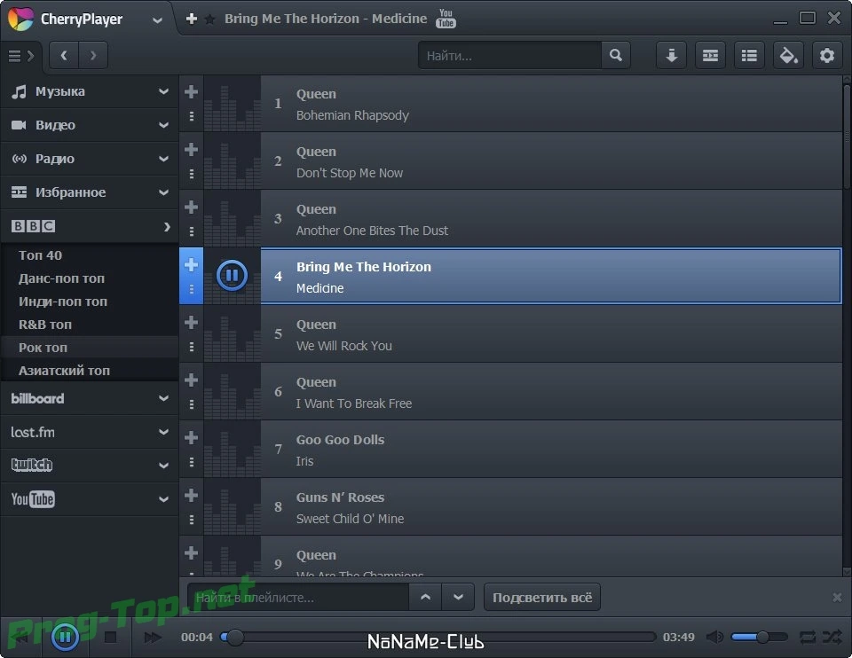Select Инди-поп топ chart
This screenshot has height=658, width=852.
[x=62, y=302]
